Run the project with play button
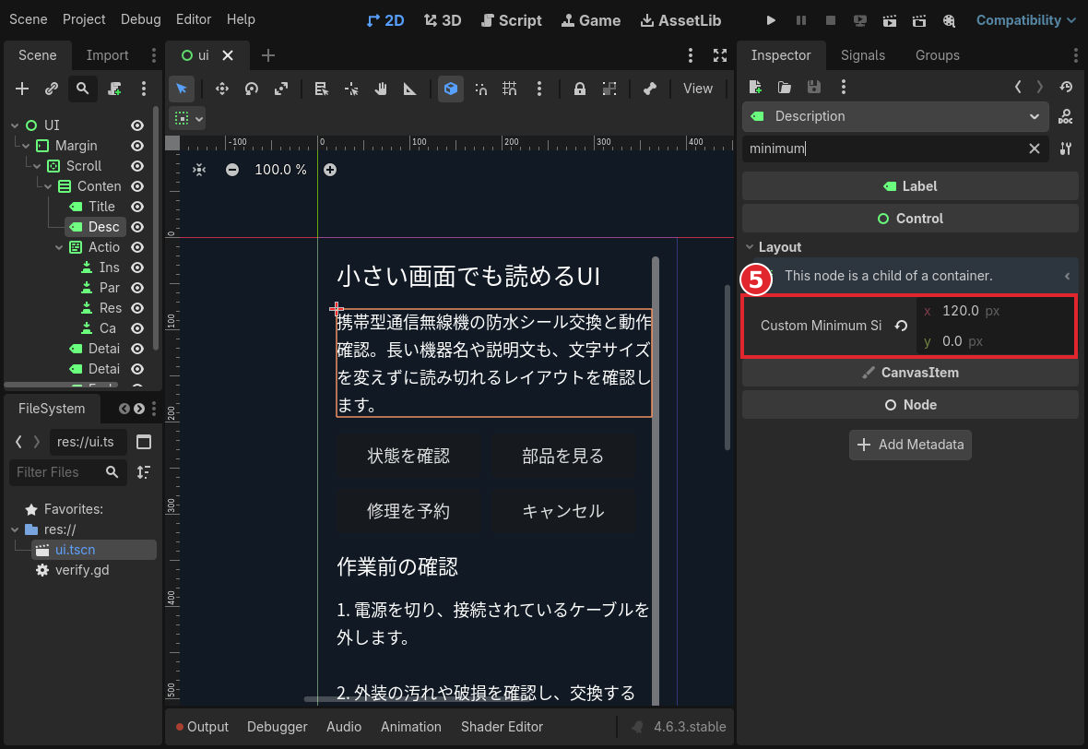The image size is (1088, 749). [771, 20]
